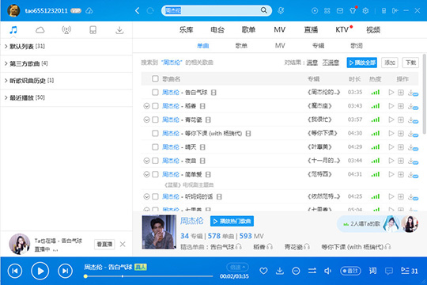
Task: Click the 添加 button
Action: tap(390, 63)
